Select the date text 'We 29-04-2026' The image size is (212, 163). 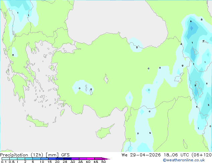141,155
